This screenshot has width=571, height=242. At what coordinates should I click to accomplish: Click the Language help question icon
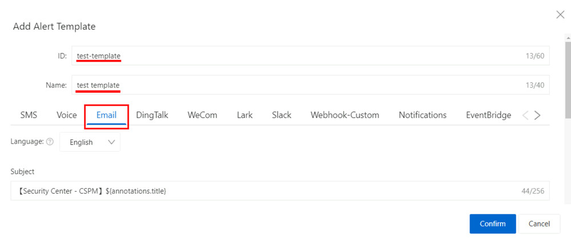coord(50,142)
